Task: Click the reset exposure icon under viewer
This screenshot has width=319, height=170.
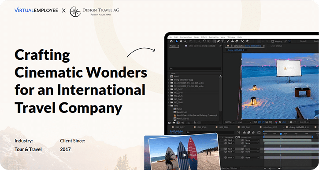Action: click(280, 122)
